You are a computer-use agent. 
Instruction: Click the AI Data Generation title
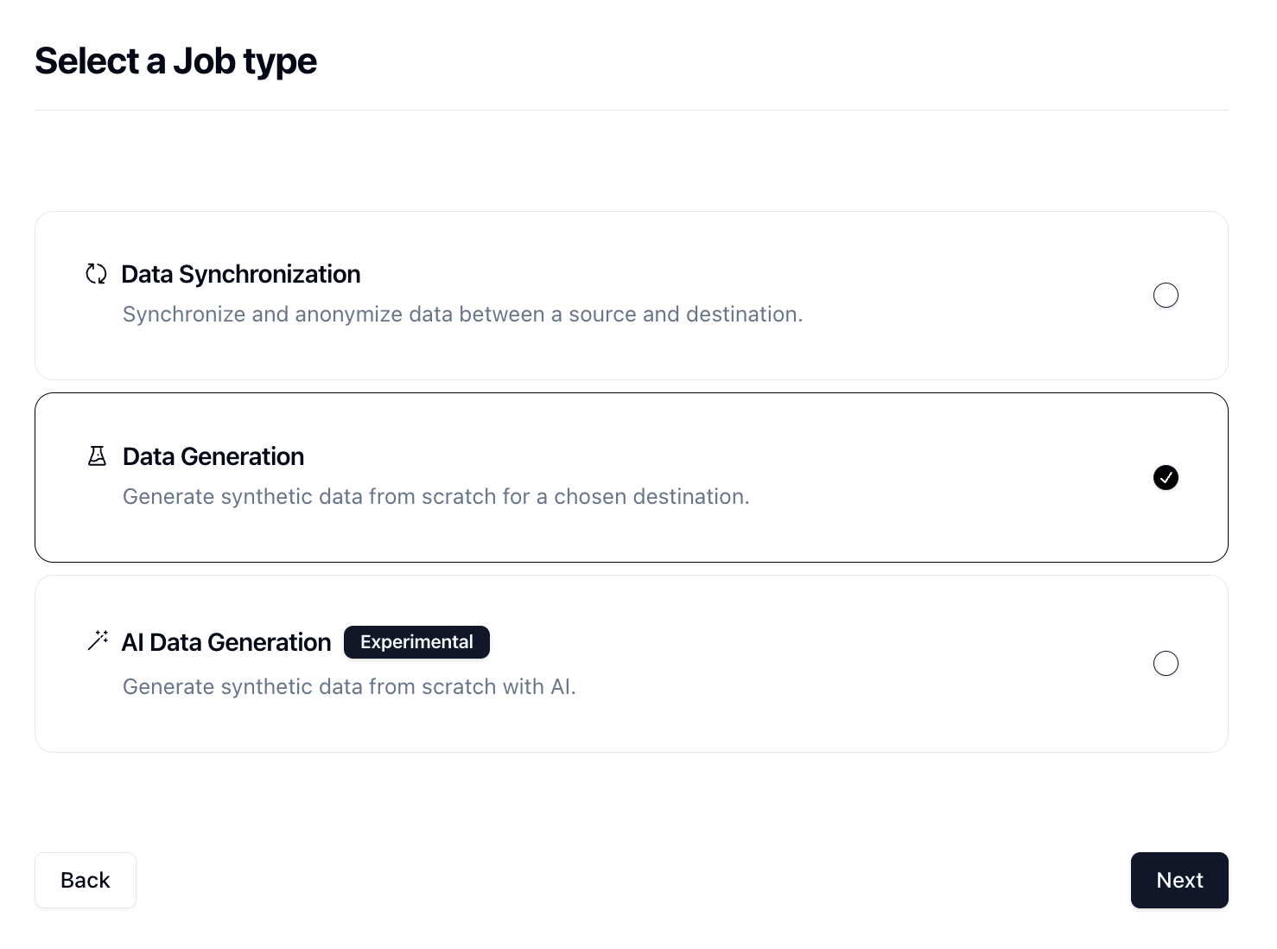226,642
